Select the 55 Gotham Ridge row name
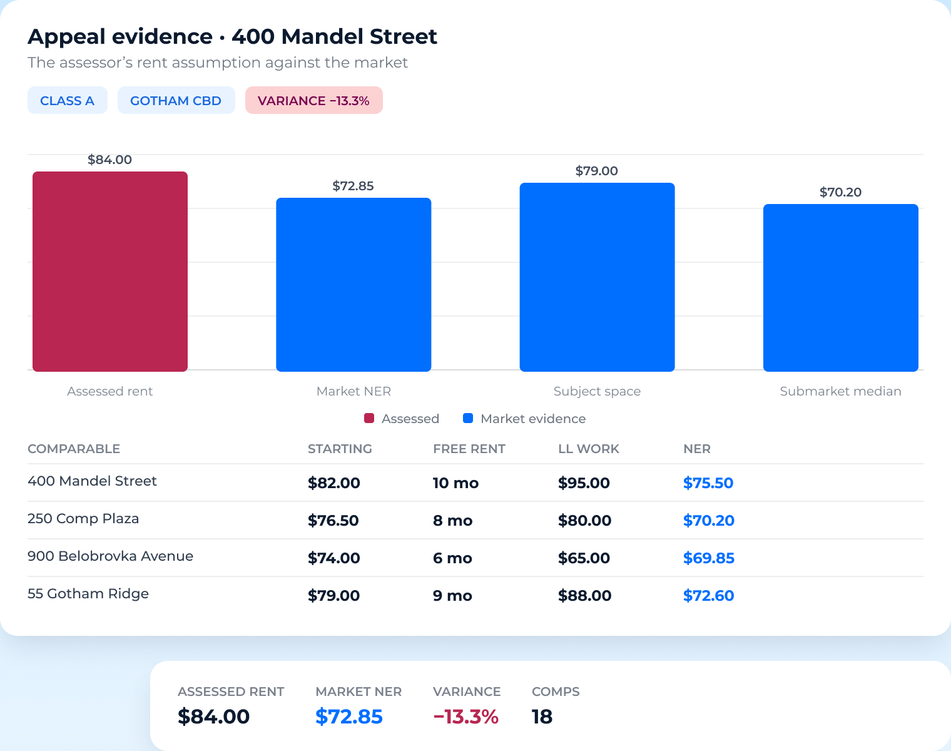Viewport: 951px width, 751px height. pos(88,593)
